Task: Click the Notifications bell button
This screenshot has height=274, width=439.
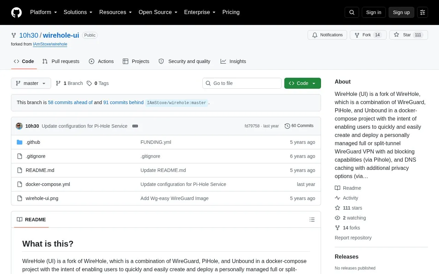Action: tap(328, 35)
